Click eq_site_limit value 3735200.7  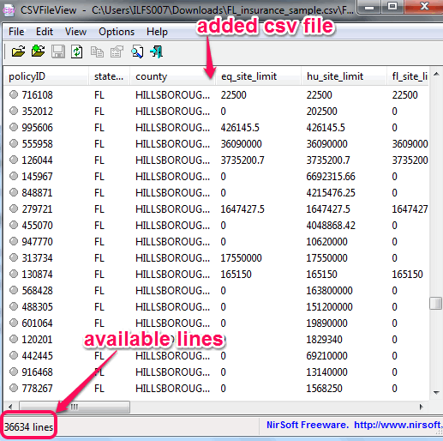tap(242, 160)
